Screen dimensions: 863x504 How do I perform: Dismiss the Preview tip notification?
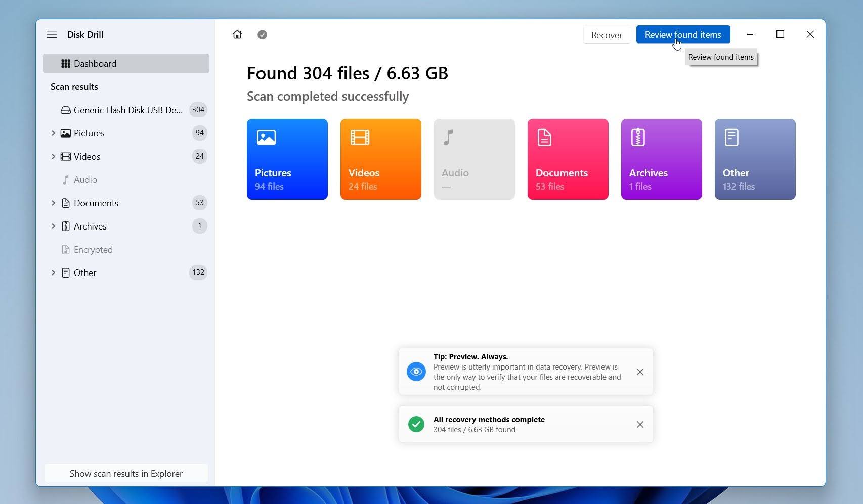640,372
